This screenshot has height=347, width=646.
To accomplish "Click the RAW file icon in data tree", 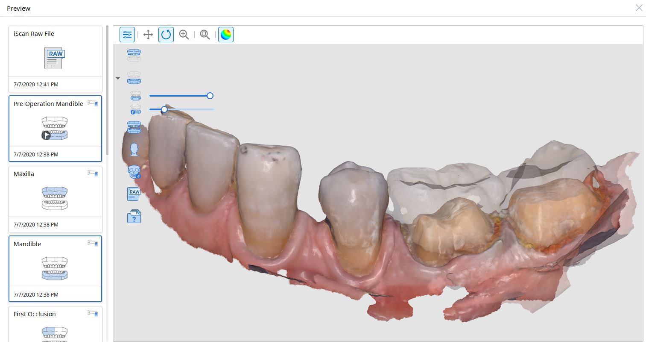I will click(x=134, y=194).
